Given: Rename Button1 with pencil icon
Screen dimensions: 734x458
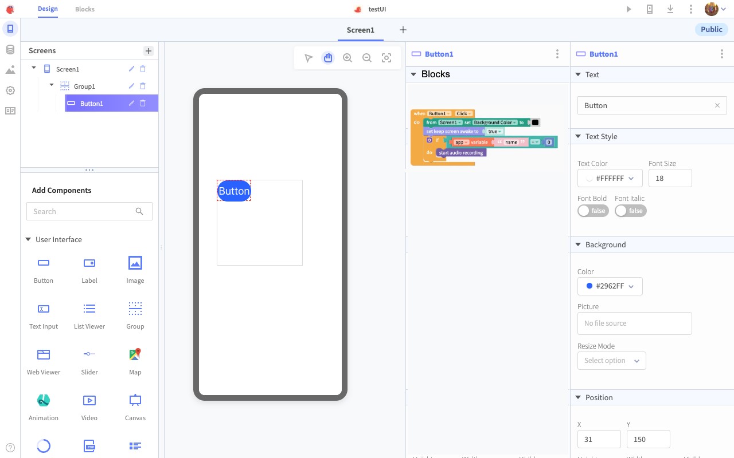Looking at the screenshot, I should [x=131, y=103].
